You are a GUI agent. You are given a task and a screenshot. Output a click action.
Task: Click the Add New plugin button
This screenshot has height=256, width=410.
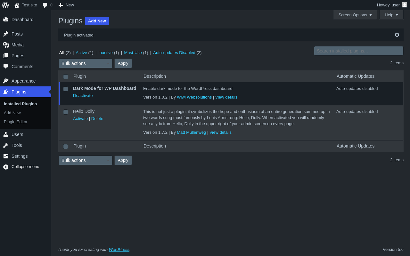[97, 21]
